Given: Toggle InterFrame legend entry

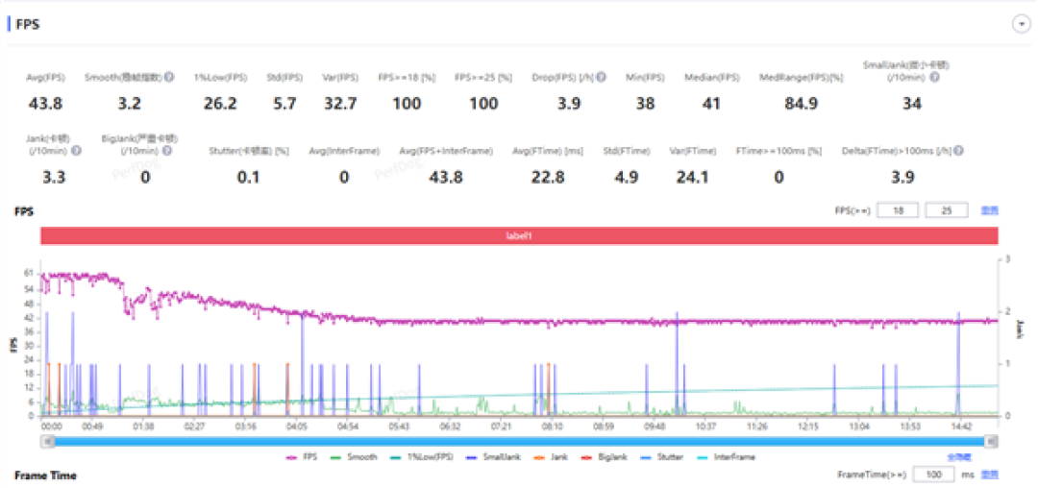Looking at the screenshot, I should point(727,457).
